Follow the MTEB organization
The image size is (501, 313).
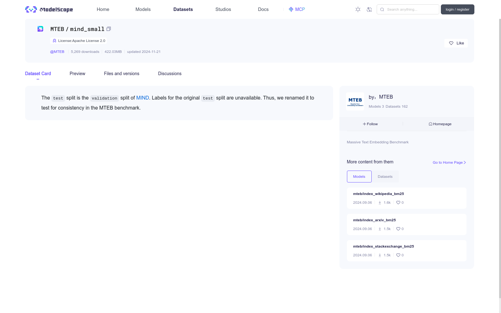tap(370, 124)
